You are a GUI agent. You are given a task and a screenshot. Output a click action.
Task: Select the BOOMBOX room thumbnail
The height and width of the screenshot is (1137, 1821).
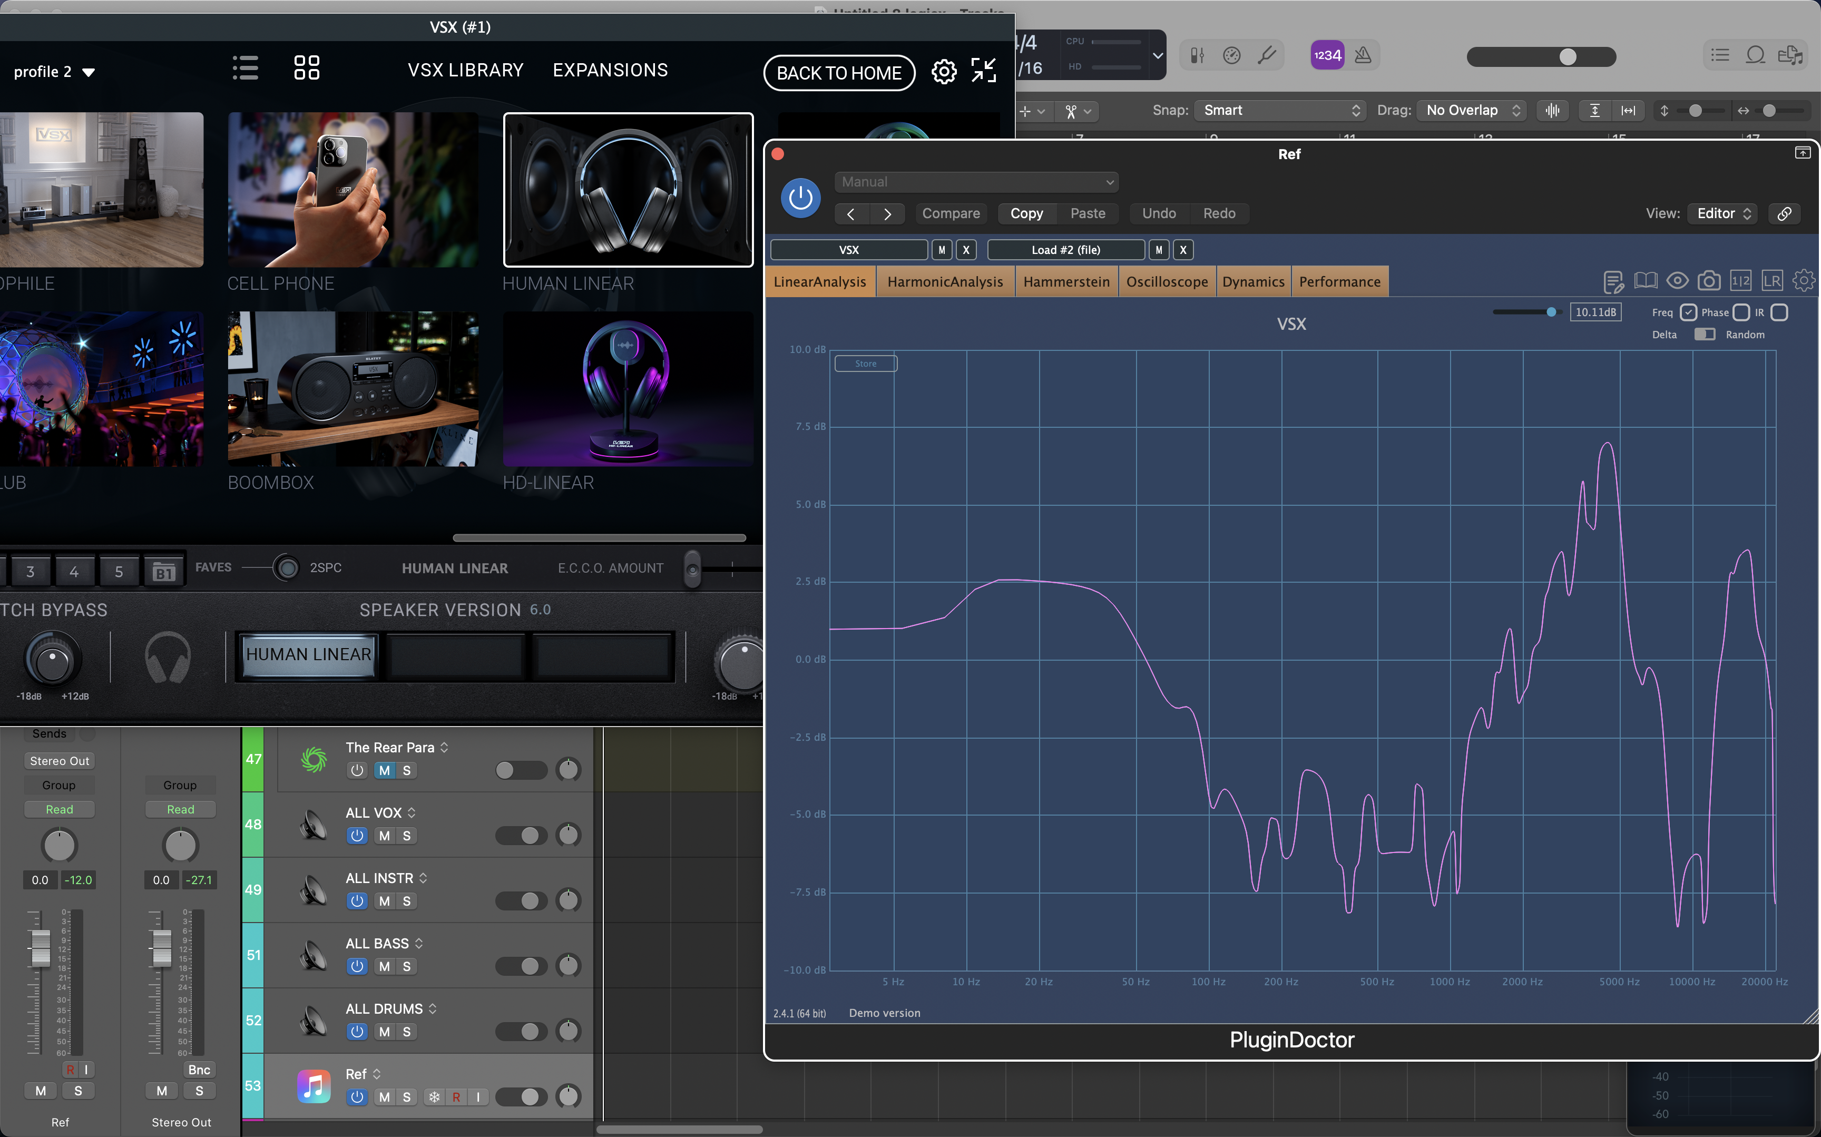353,389
